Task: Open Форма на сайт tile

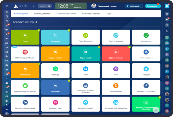Action: pos(86,54)
